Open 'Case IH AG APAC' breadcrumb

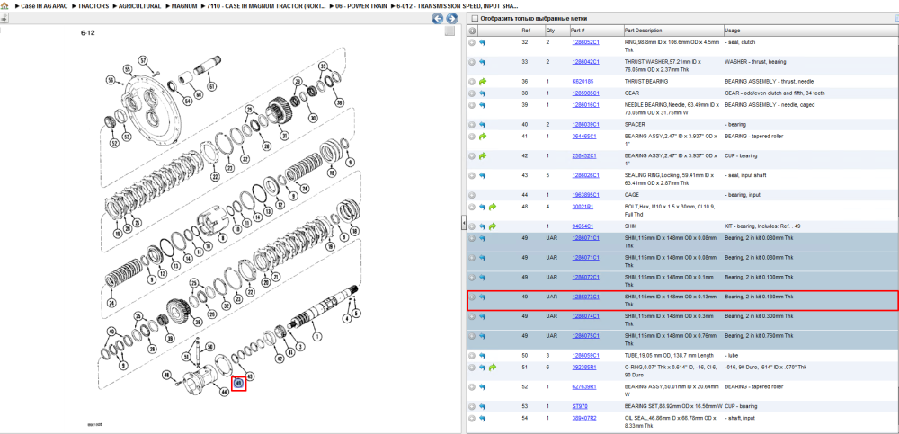point(44,6)
